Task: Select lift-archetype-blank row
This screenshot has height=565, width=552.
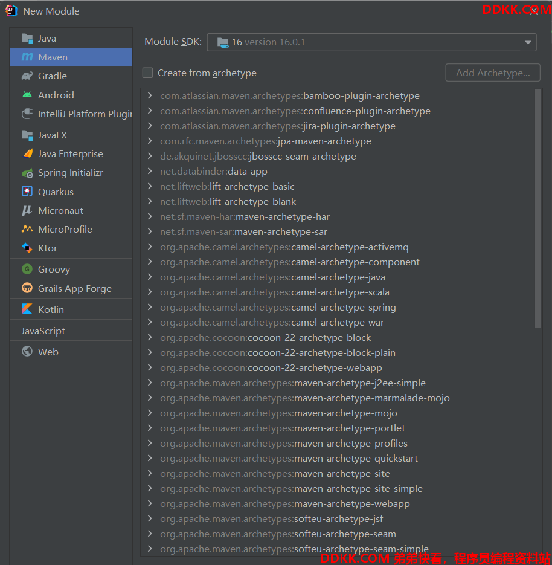Action: pyautogui.click(x=338, y=201)
